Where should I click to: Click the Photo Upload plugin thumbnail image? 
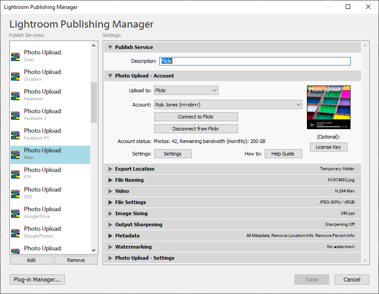pos(328,107)
